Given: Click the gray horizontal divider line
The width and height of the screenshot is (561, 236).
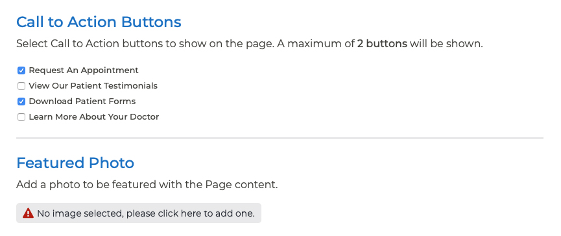Looking at the screenshot, I should coord(280,138).
